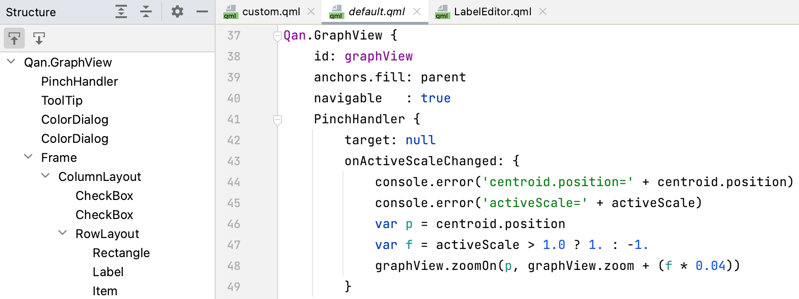Select the first ColorDialog tree item
The width and height of the screenshot is (799, 299).
(75, 120)
